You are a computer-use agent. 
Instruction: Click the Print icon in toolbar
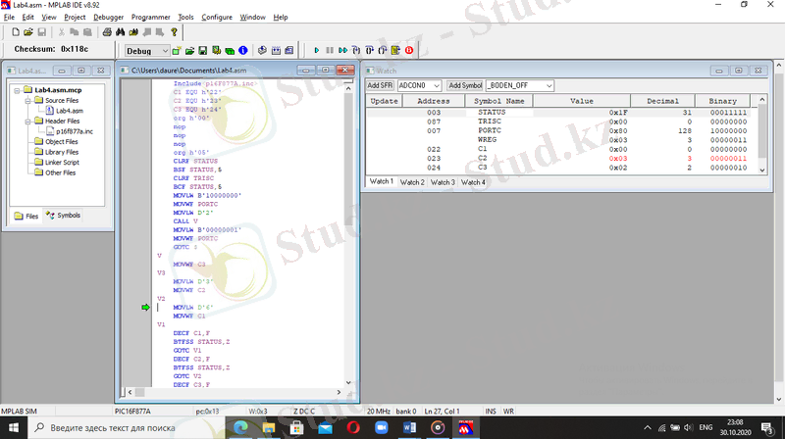(x=107, y=31)
